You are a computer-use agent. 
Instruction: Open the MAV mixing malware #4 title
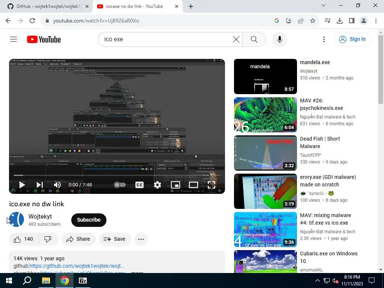(x=325, y=219)
